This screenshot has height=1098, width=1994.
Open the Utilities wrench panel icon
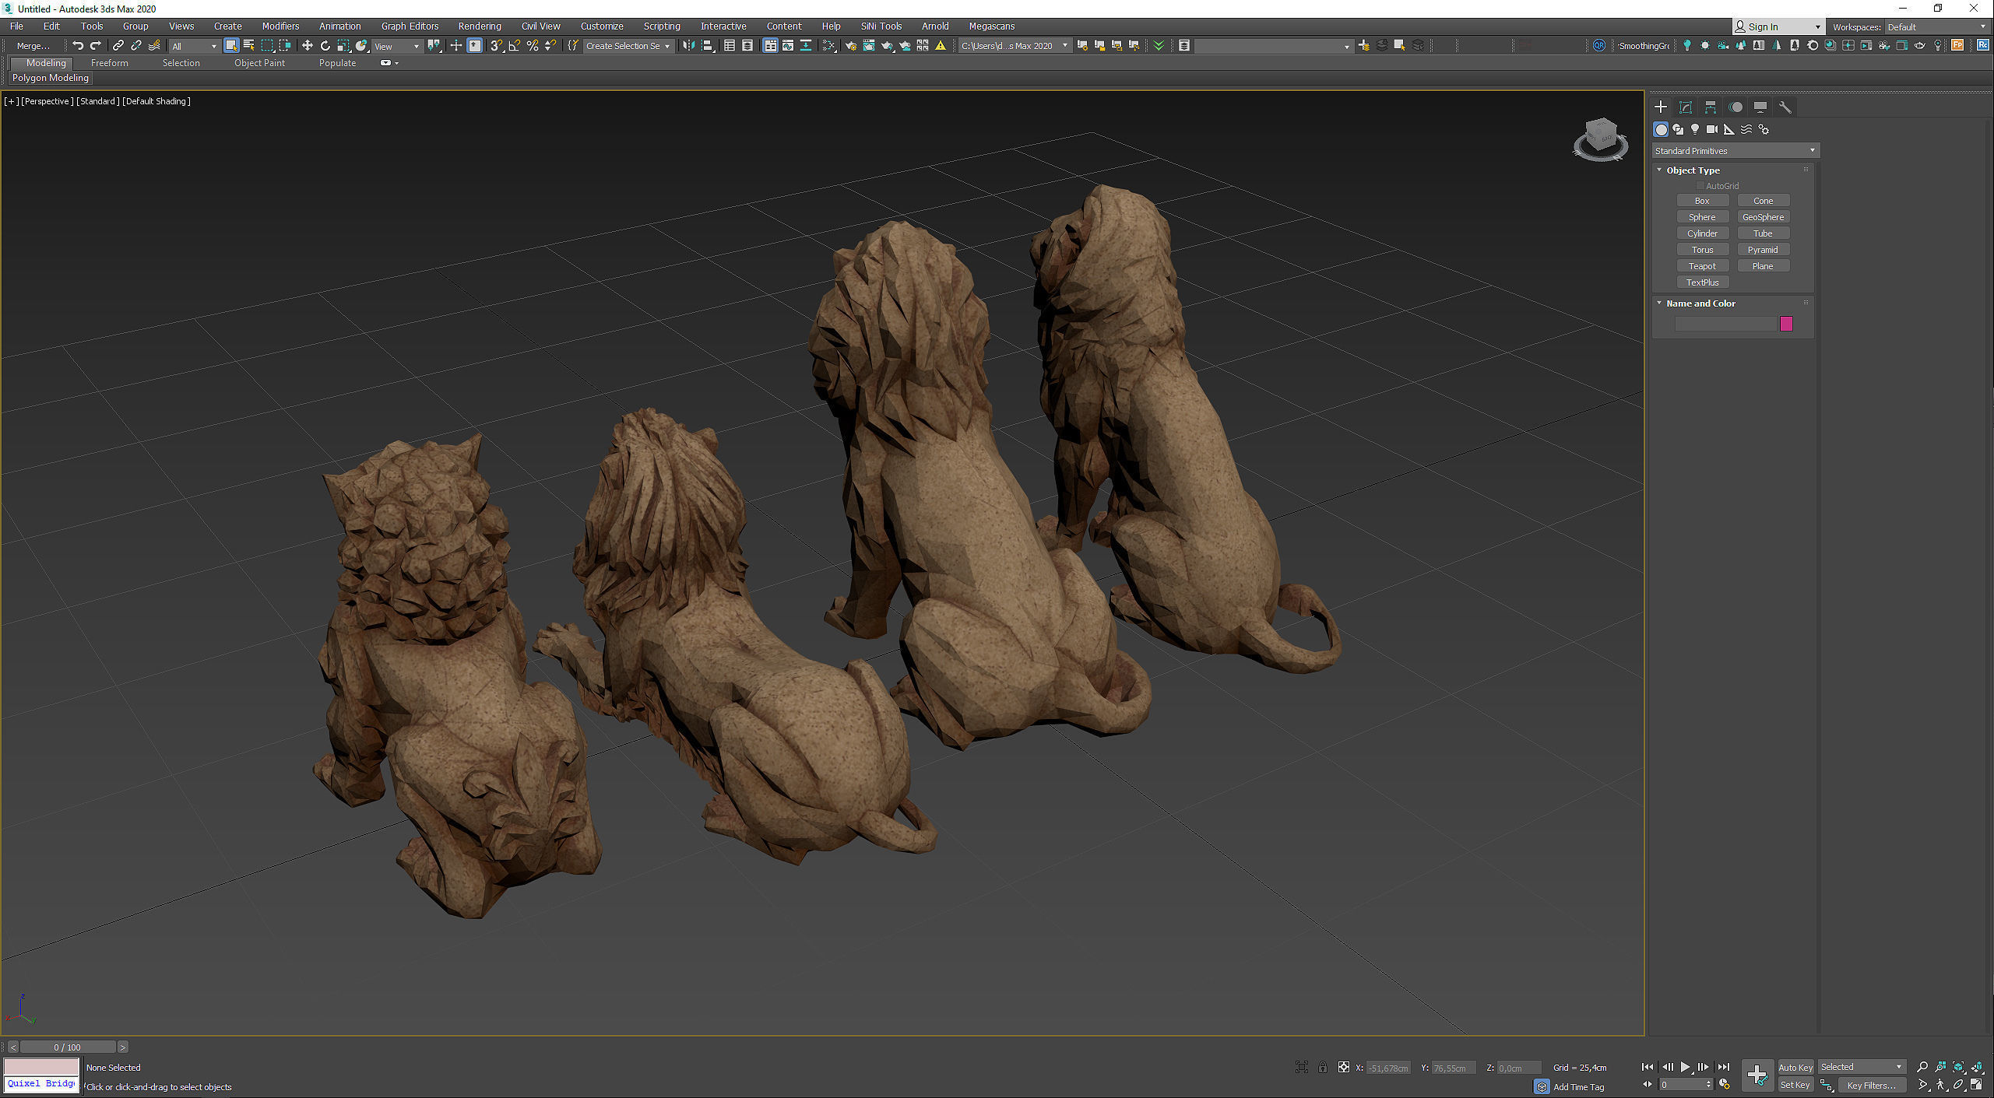click(1785, 107)
